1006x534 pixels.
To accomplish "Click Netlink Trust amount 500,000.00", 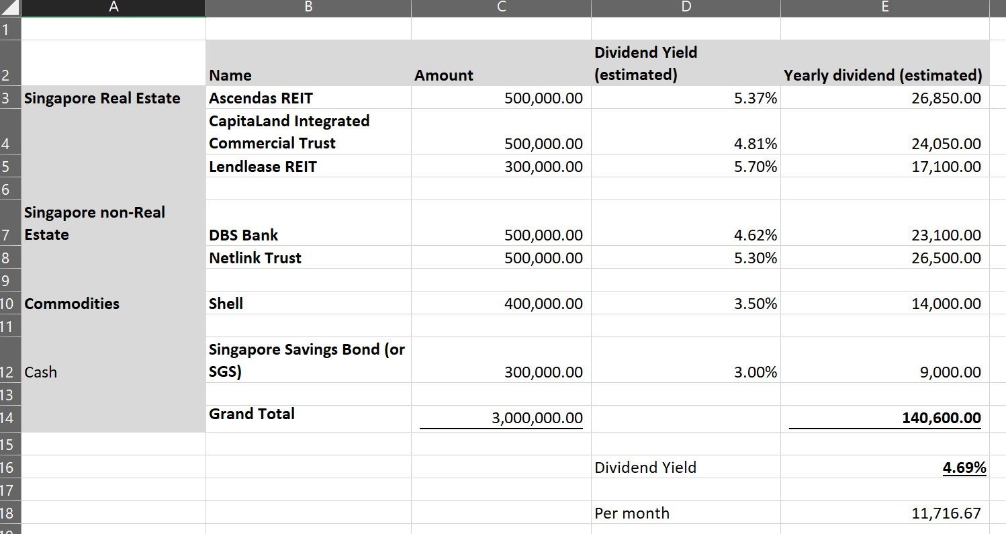I will coord(501,257).
